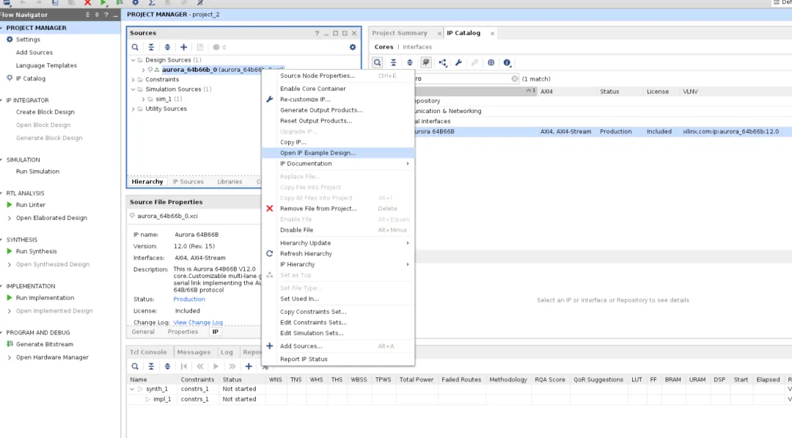
Task: Click Generate Bitstream in Flow Navigator
Action: 44,344
